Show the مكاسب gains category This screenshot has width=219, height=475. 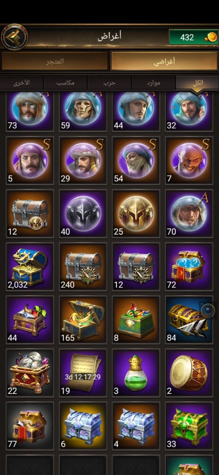coord(65,83)
